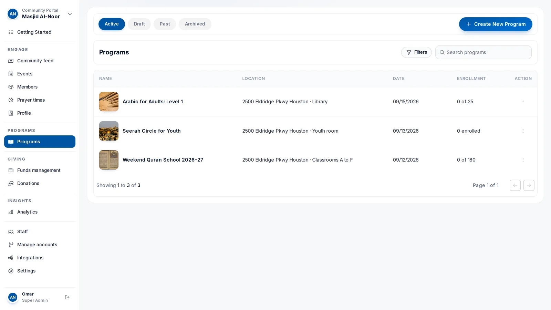551x310 pixels.
Task: Click the Manage accounts branch icon
Action: click(11, 245)
